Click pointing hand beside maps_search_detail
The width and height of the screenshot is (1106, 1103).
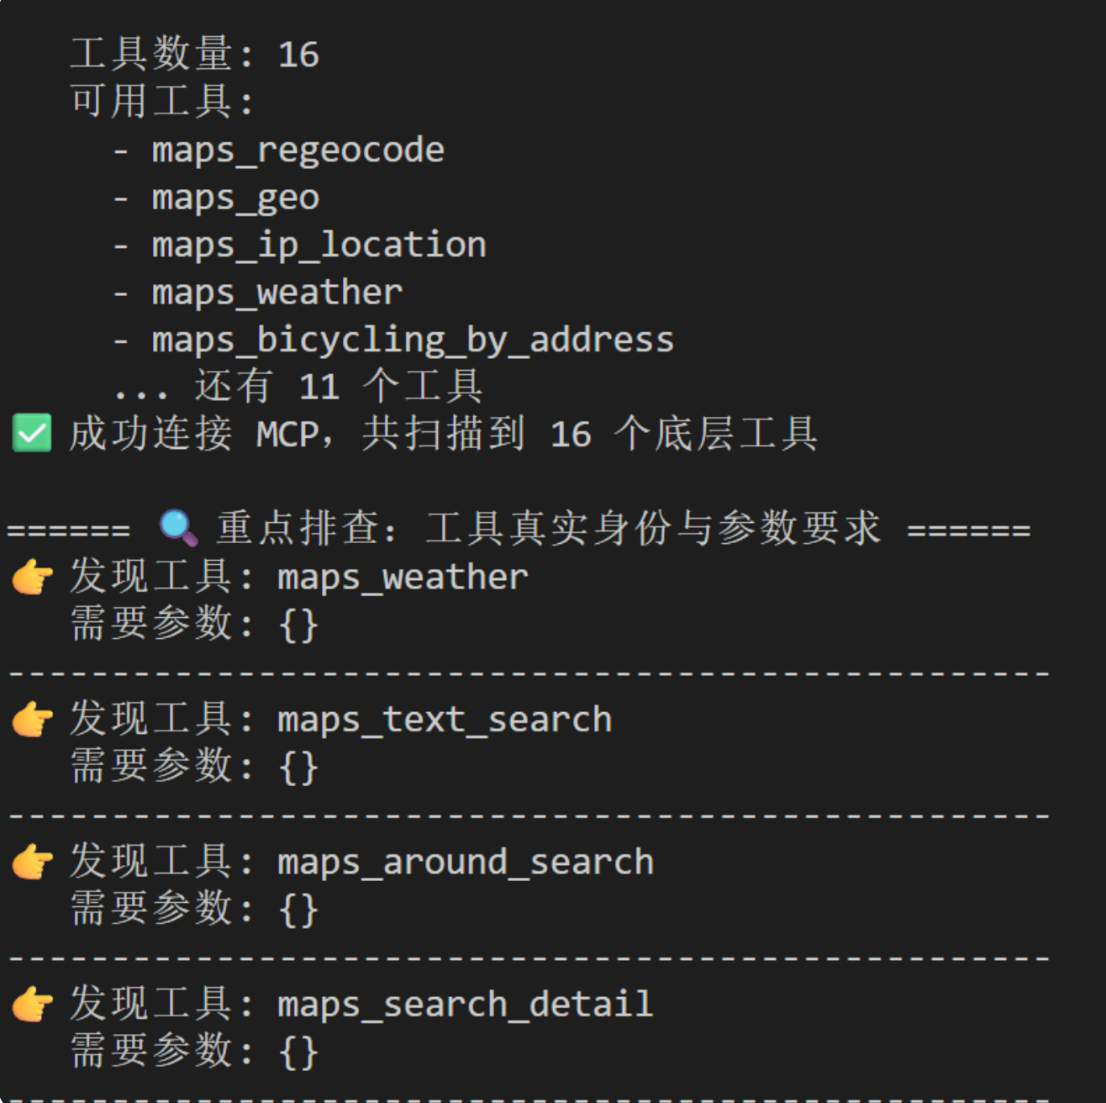[x=33, y=1004]
